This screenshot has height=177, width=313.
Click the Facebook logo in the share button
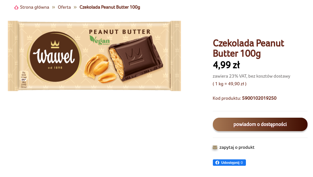[x=217, y=163]
